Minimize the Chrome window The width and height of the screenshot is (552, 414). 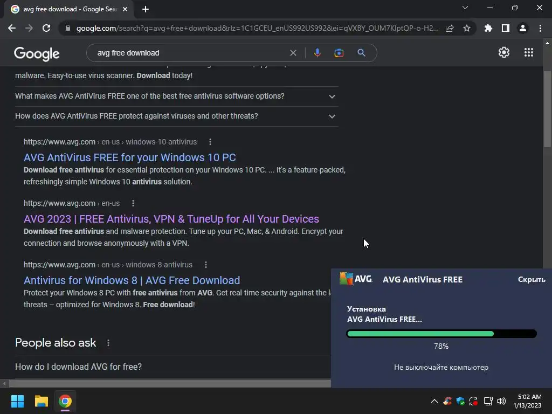click(490, 8)
